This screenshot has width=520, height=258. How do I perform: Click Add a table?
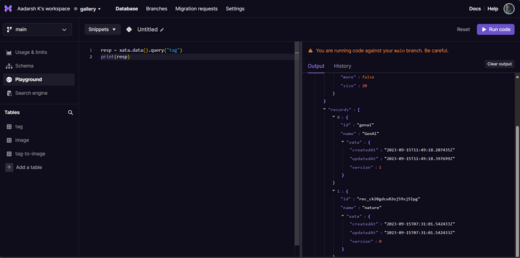tap(29, 167)
